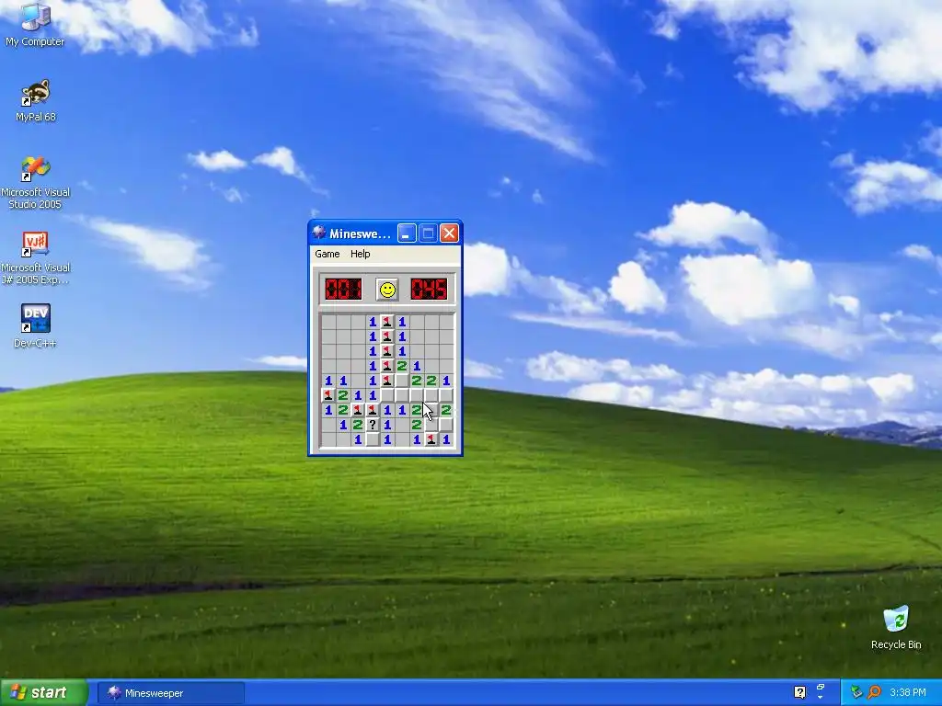This screenshot has height=706, width=942.
Task: Select the MyPal 68 desktop shortcut
Action: point(35,101)
